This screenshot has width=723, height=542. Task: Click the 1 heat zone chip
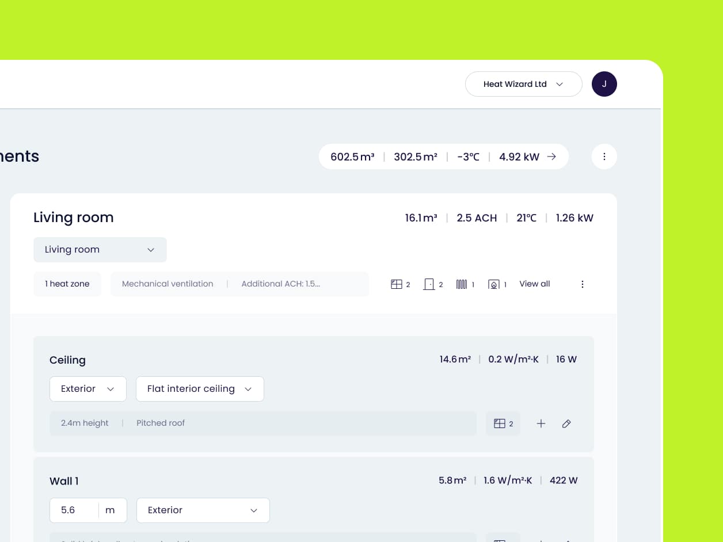point(67,284)
